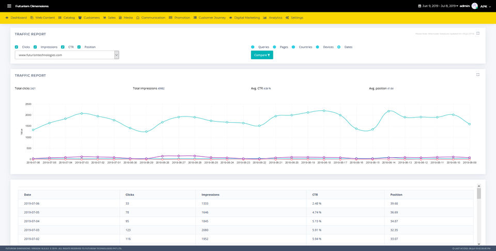Click the Settings gears icon
Image resolution: width=496 pixels, height=251 pixels.
tap(287, 18)
